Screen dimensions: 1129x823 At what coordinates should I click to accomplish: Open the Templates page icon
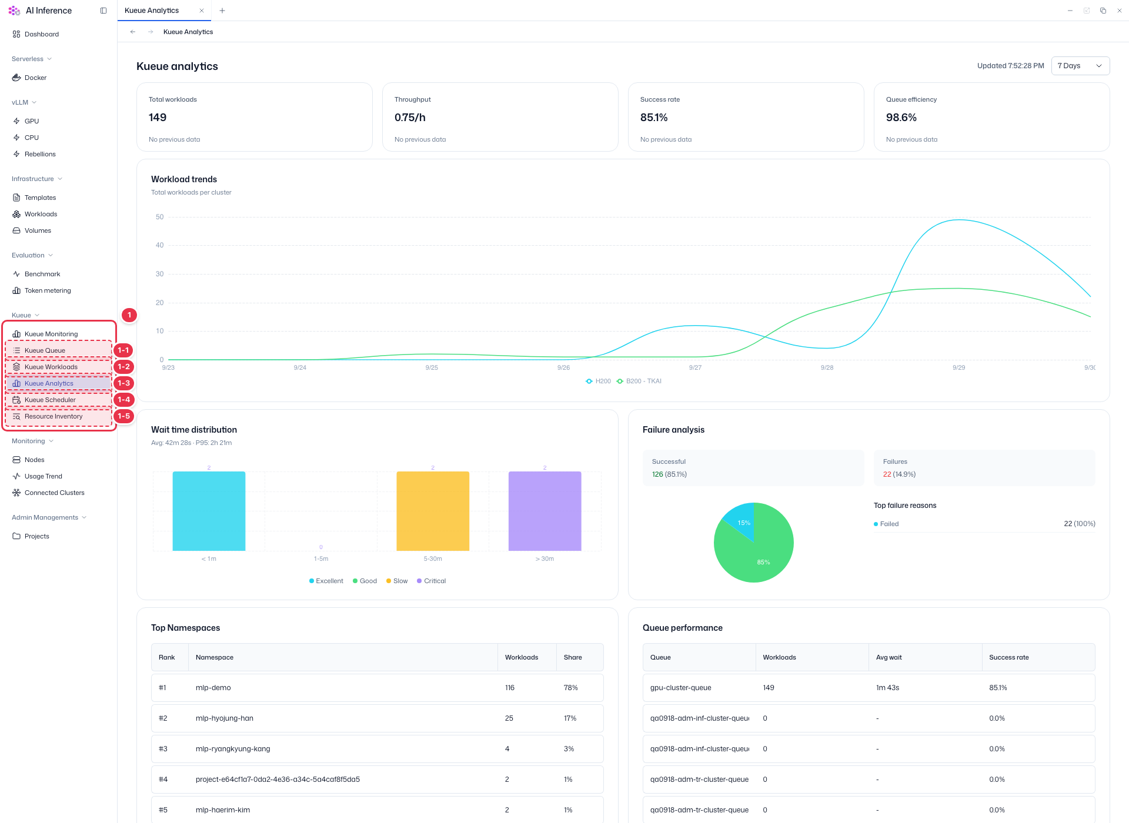point(16,198)
